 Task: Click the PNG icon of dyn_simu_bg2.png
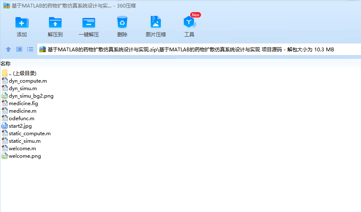5,96
